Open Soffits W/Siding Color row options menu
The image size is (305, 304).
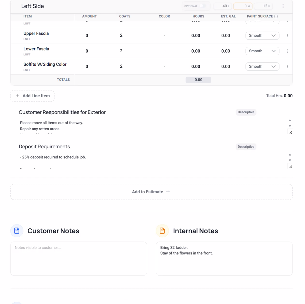[x=287, y=67]
